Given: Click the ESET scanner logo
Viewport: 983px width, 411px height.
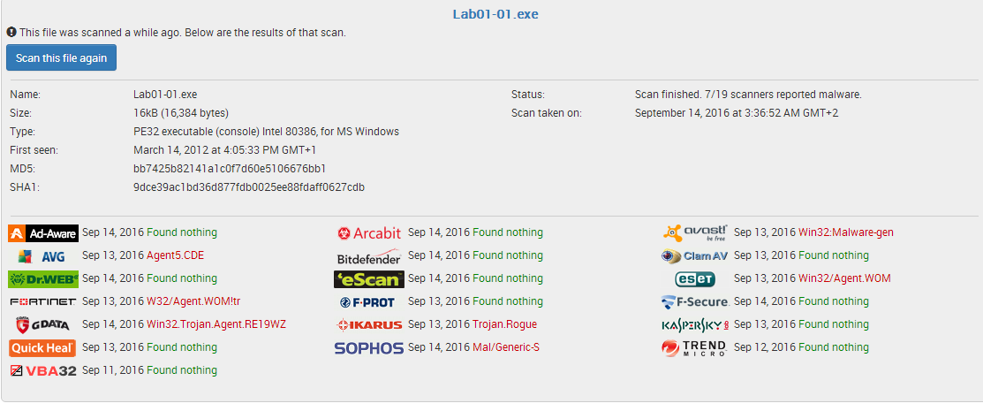Looking at the screenshot, I should click(x=695, y=279).
